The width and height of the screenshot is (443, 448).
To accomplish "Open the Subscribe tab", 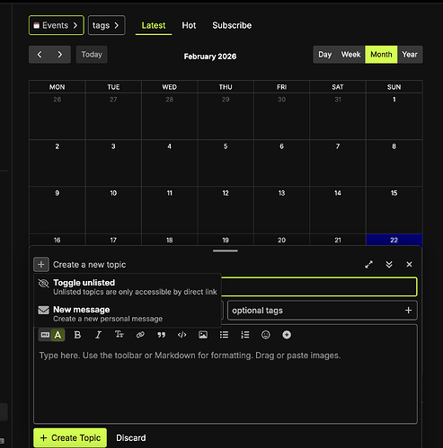I will (232, 25).
